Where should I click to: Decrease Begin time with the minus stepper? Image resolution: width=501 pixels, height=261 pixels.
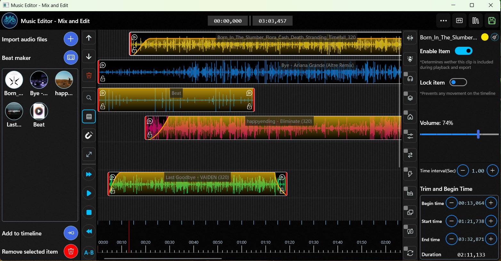[x=451, y=202]
